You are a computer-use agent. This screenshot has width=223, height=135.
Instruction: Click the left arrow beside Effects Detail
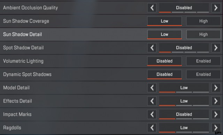152,101
